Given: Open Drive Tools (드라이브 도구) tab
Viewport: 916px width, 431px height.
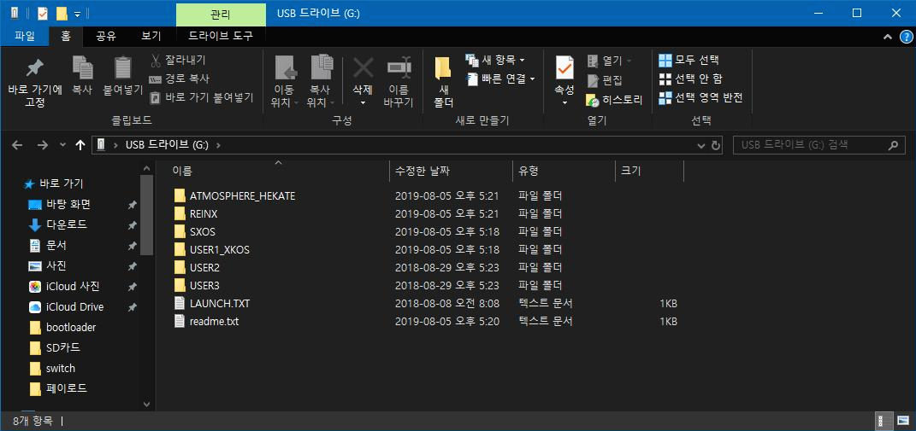Looking at the screenshot, I should coord(221,36).
